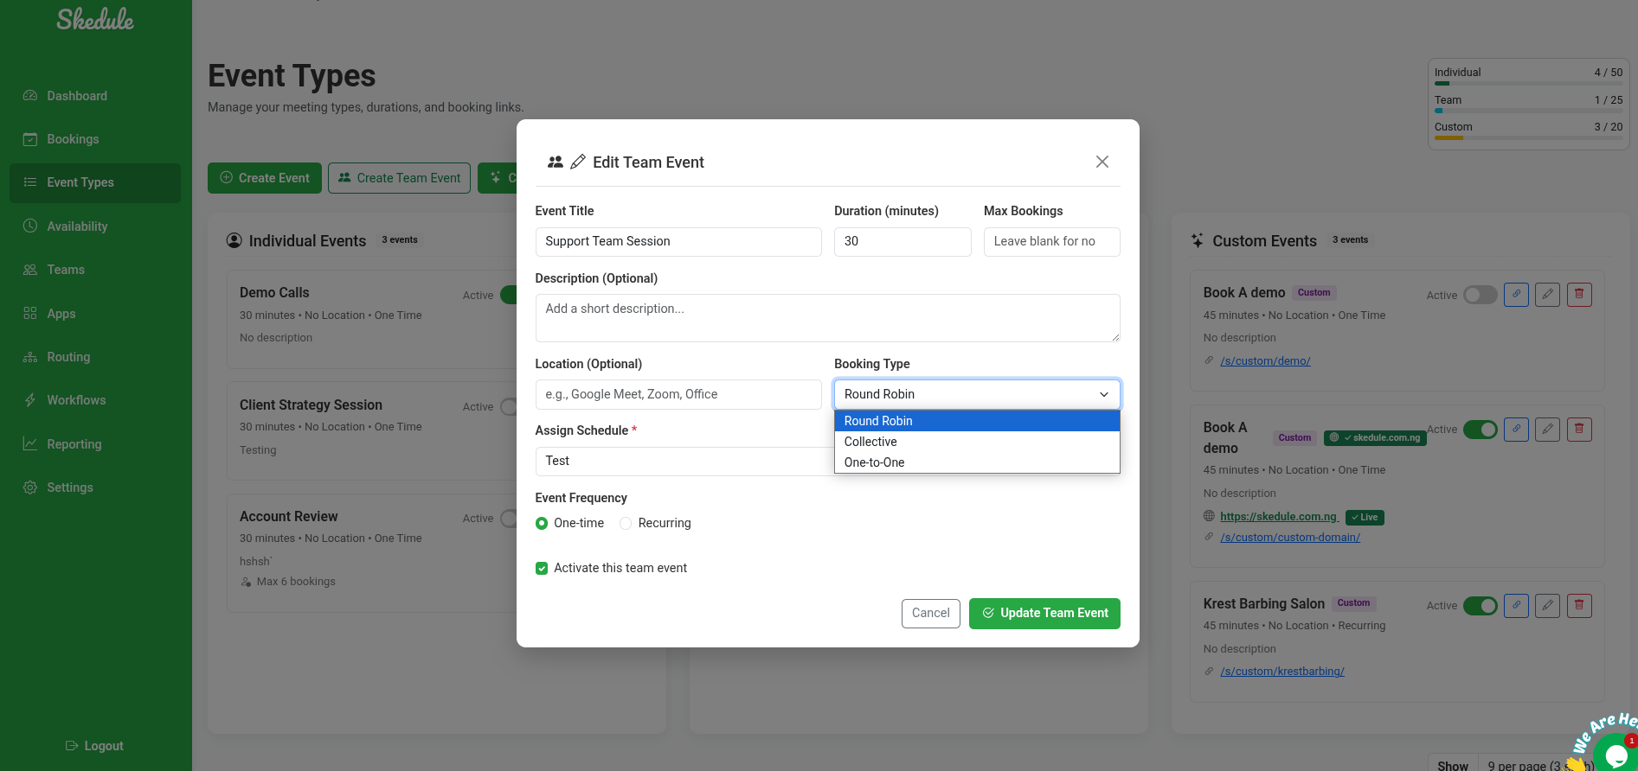The width and height of the screenshot is (1638, 771).
Task: Click the Custom usage progress bar
Action: click(1529, 138)
